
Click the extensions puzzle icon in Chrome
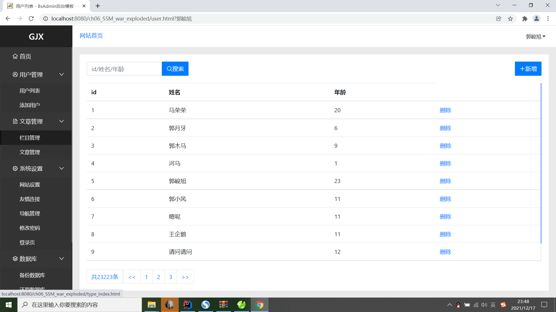[525, 19]
